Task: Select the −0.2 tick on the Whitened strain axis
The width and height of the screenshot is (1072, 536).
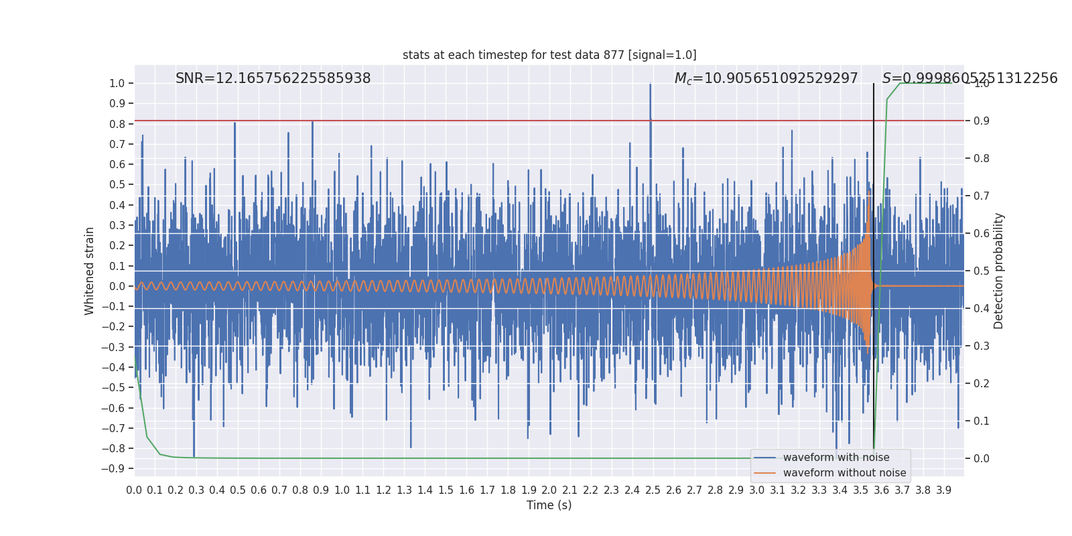Action: click(x=113, y=327)
